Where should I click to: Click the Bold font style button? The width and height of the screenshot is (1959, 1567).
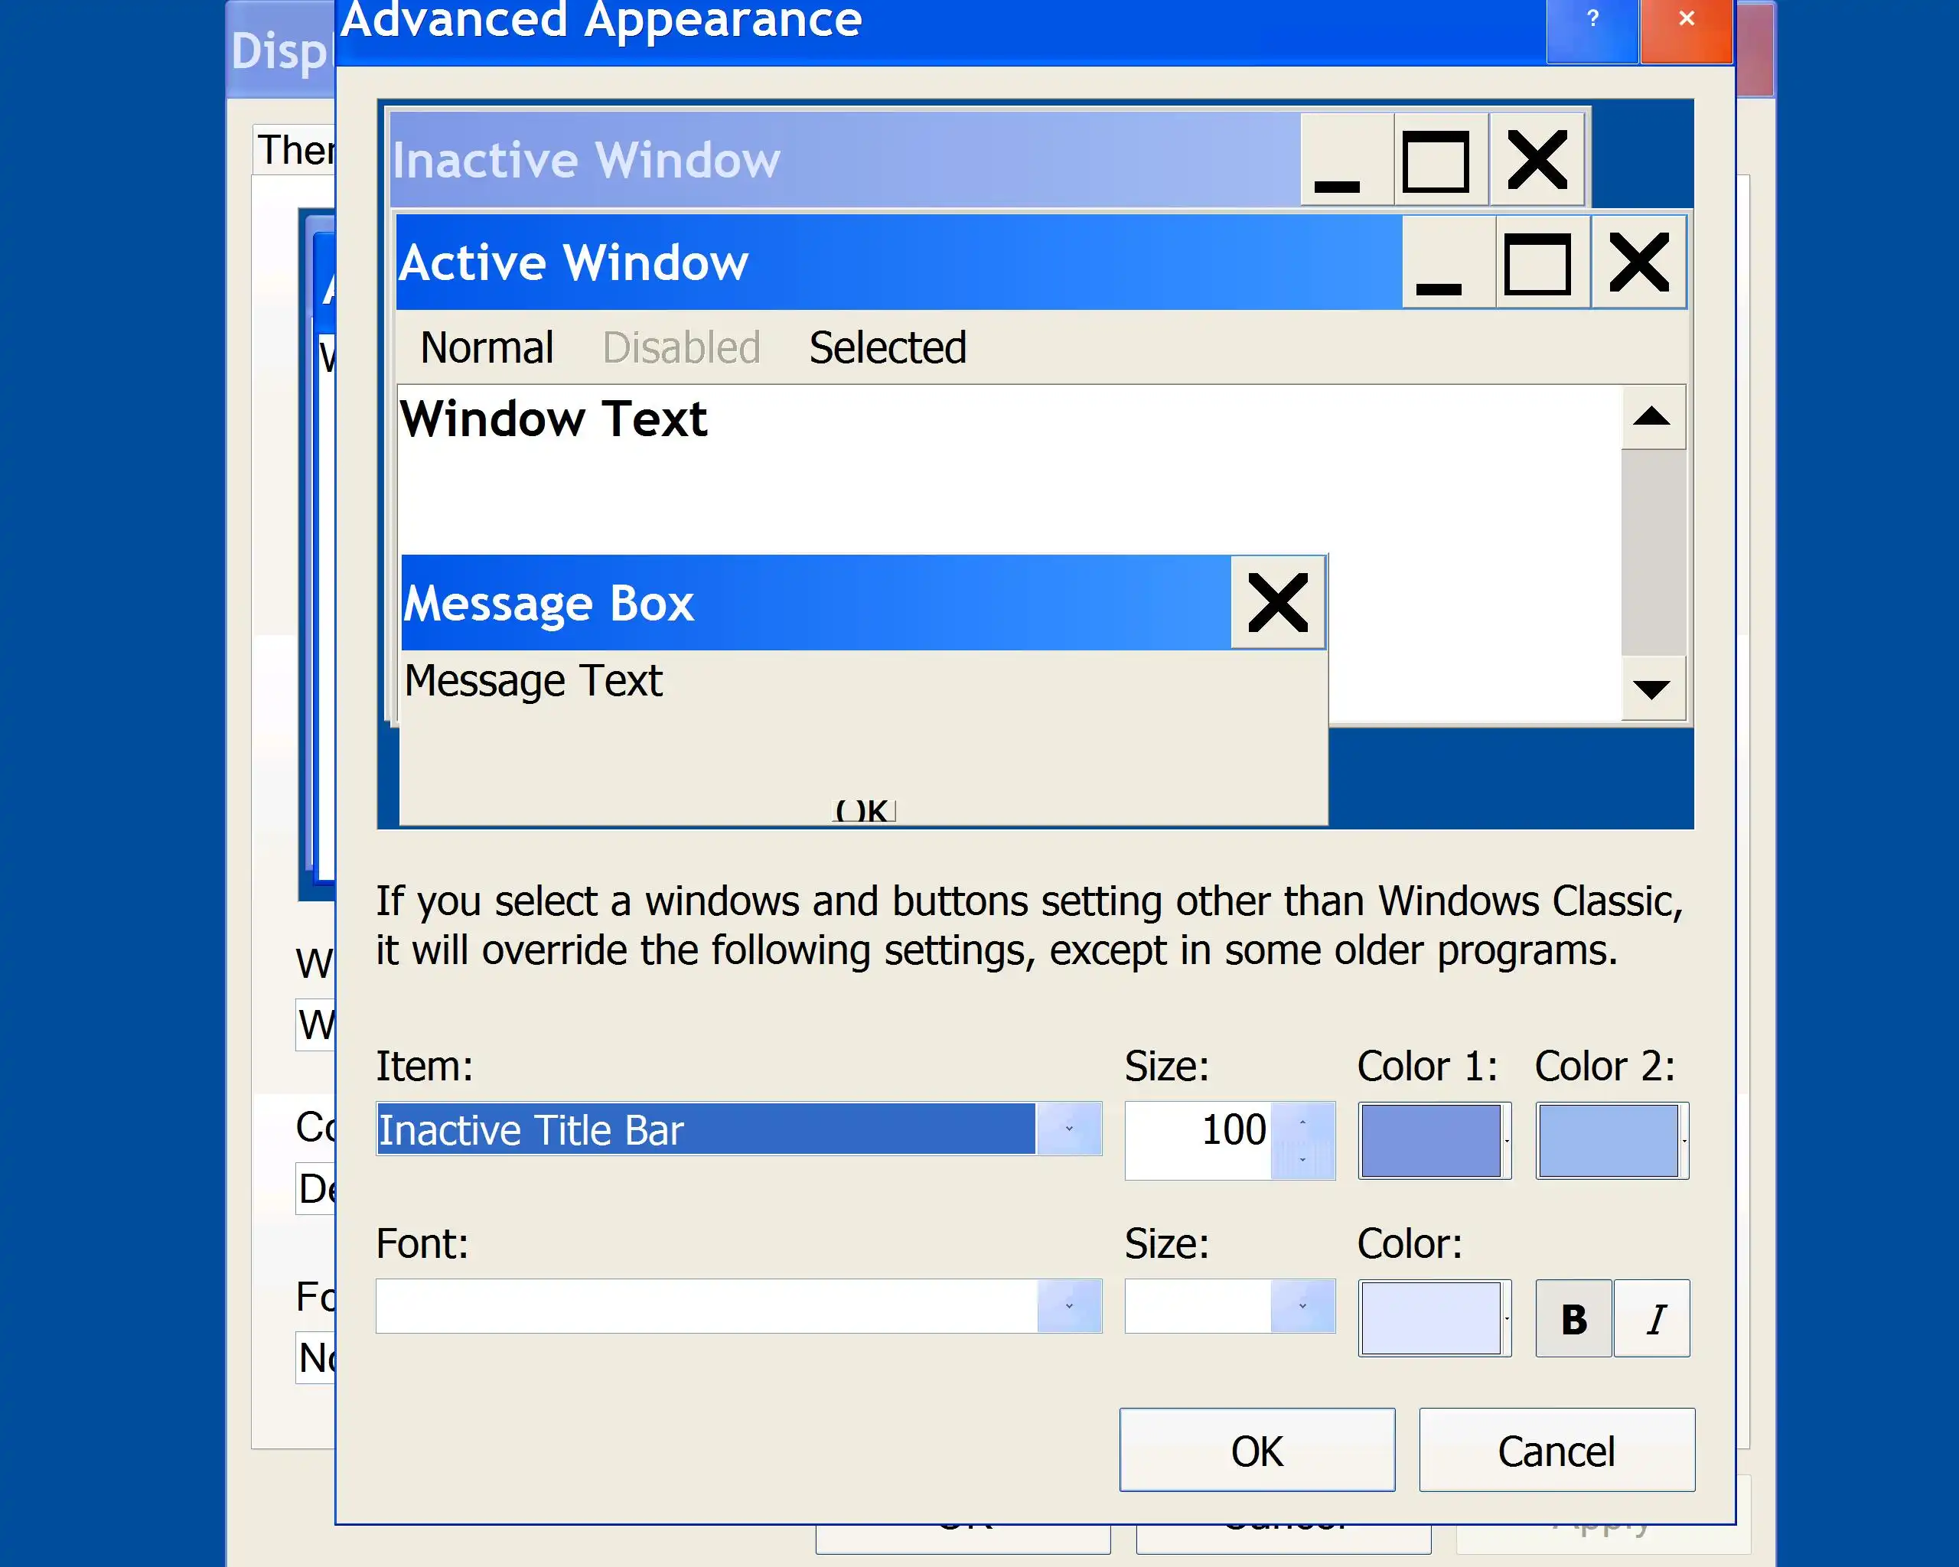tap(1573, 1318)
